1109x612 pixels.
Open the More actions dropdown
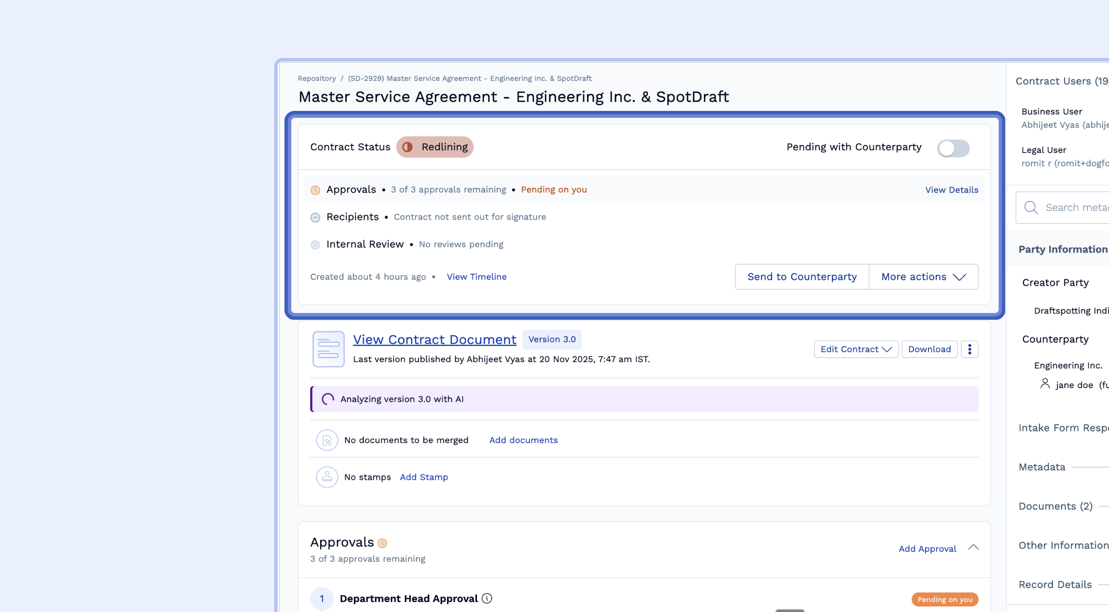(x=923, y=277)
